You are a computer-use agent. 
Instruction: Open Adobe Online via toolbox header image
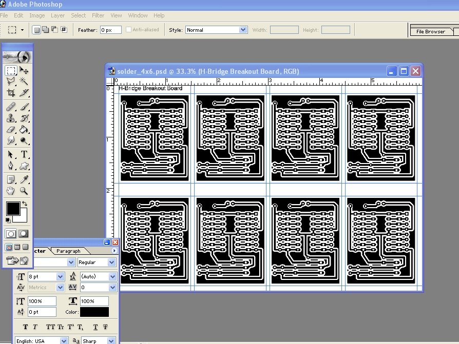[17, 57]
